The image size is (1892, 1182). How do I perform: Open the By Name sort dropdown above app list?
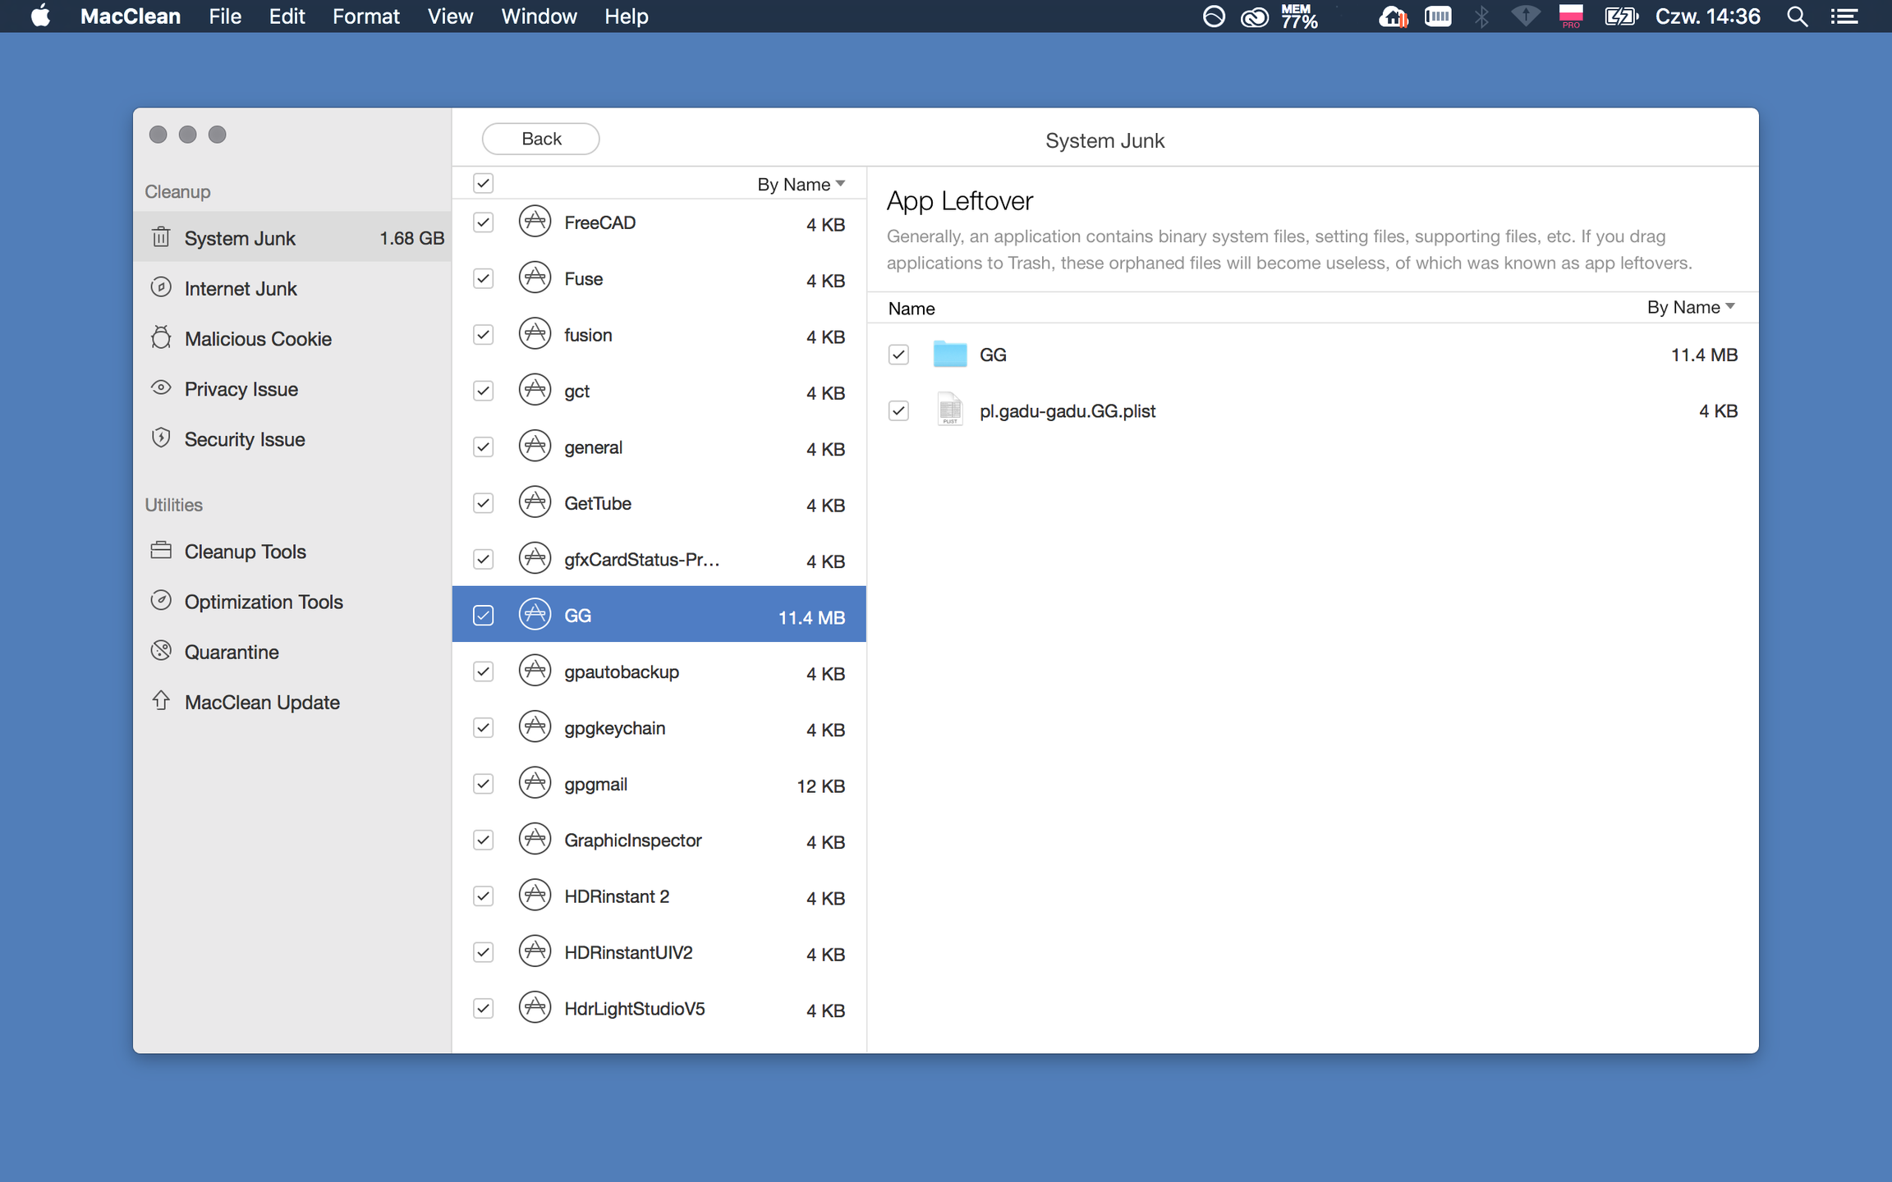pyautogui.click(x=801, y=184)
